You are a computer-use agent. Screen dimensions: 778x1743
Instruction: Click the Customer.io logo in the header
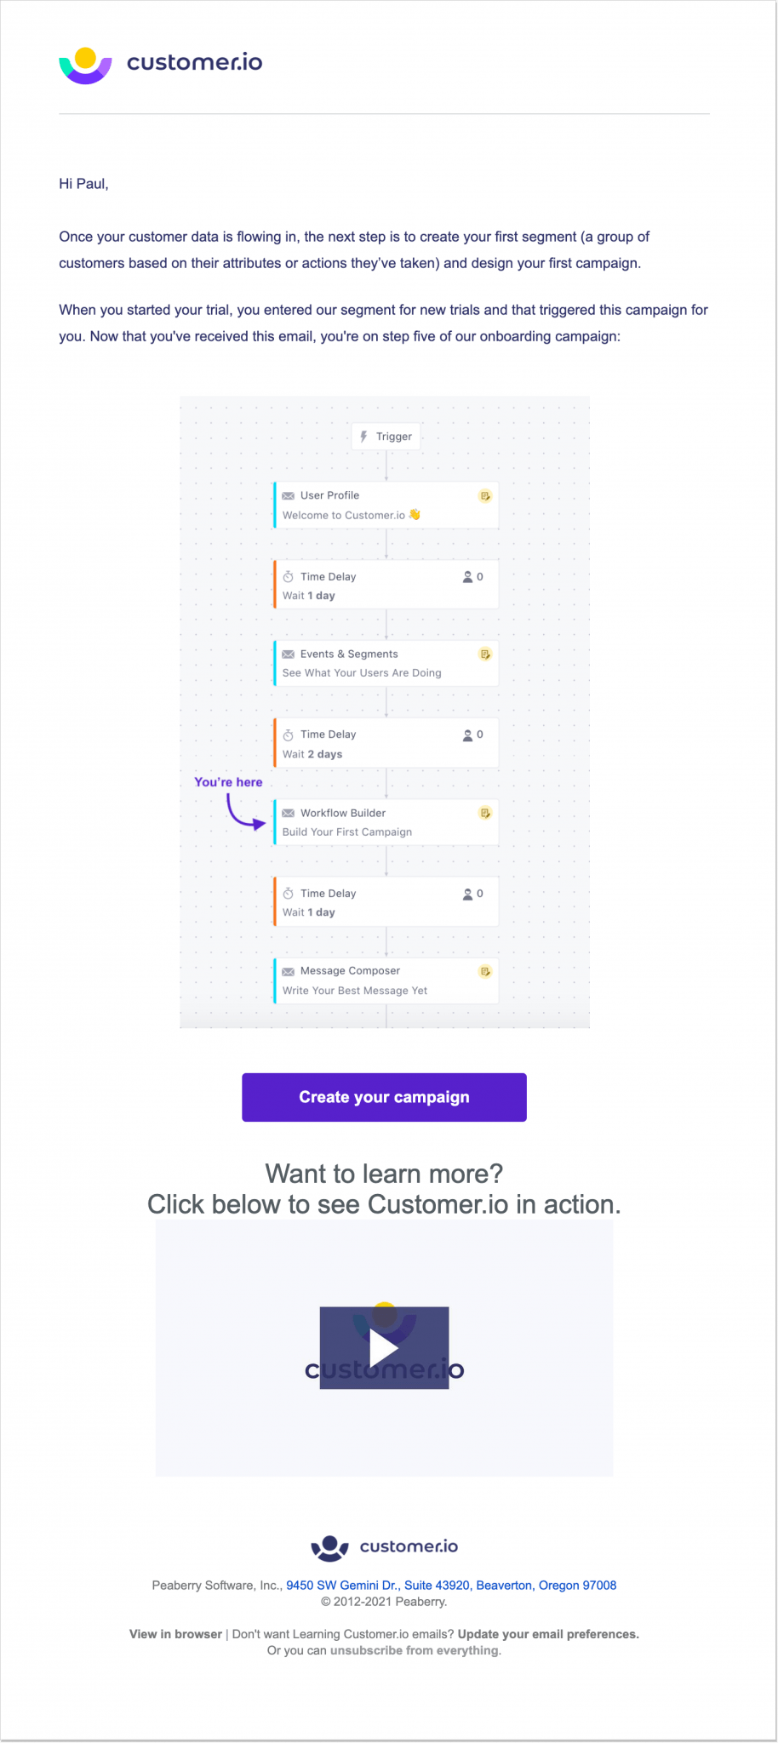click(160, 63)
